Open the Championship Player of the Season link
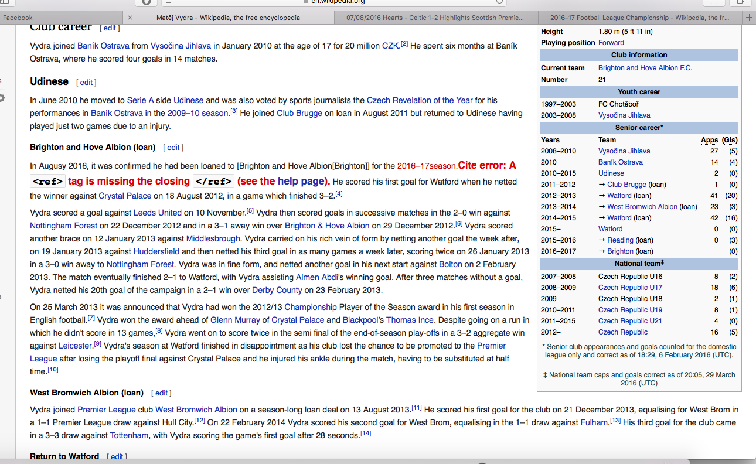 click(x=311, y=308)
